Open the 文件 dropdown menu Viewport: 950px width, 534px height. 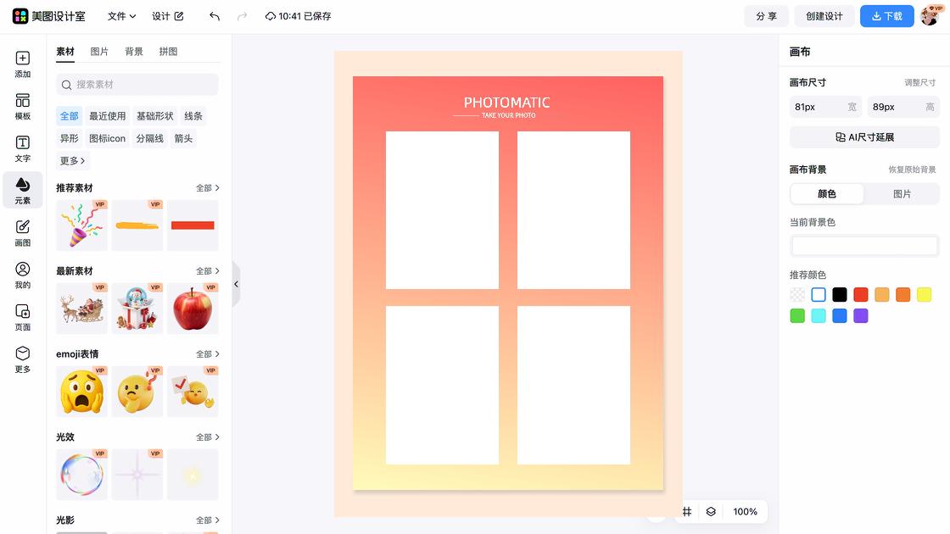pyautogui.click(x=121, y=16)
